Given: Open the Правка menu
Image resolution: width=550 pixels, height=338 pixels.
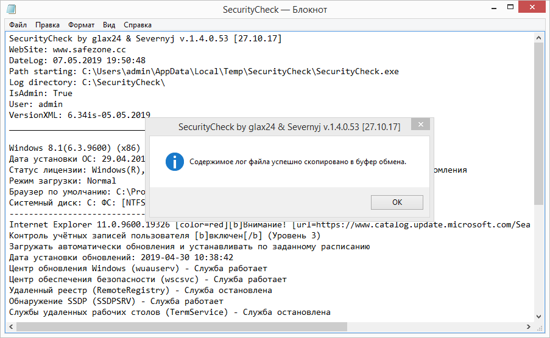Looking at the screenshot, I should 48,25.
